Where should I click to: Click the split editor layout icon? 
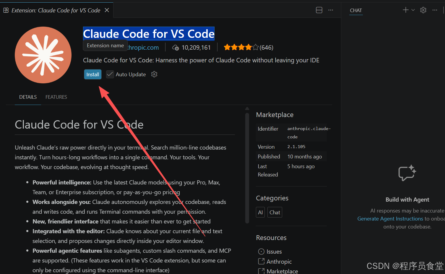click(319, 10)
